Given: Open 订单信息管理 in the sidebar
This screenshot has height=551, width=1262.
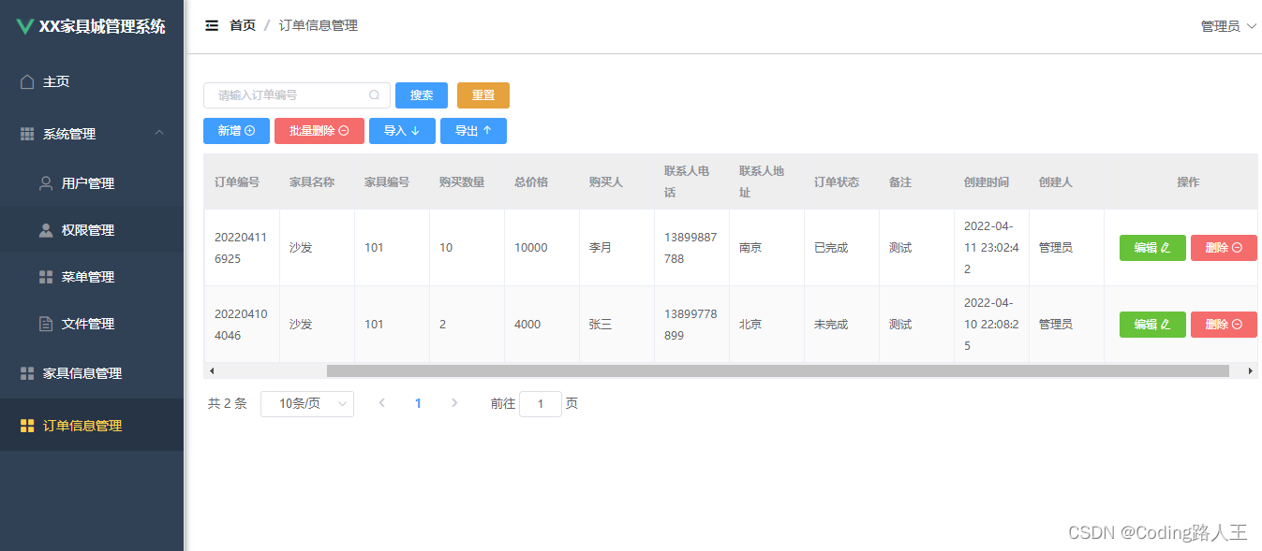Looking at the screenshot, I should 82,426.
